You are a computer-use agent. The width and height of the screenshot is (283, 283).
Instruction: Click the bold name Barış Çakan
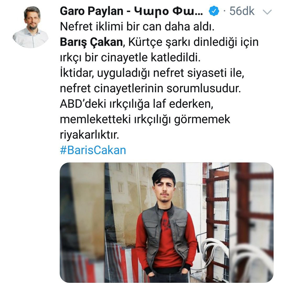(x=91, y=42)
